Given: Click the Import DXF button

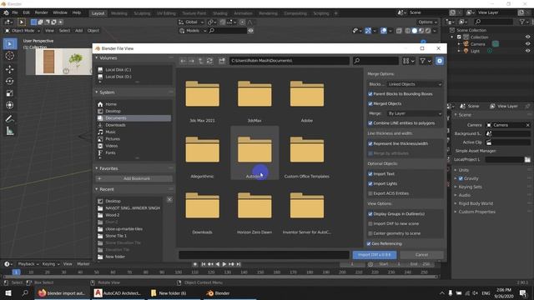Looking at the screenshot, I should pyautogui.click(x=375, y=255).
